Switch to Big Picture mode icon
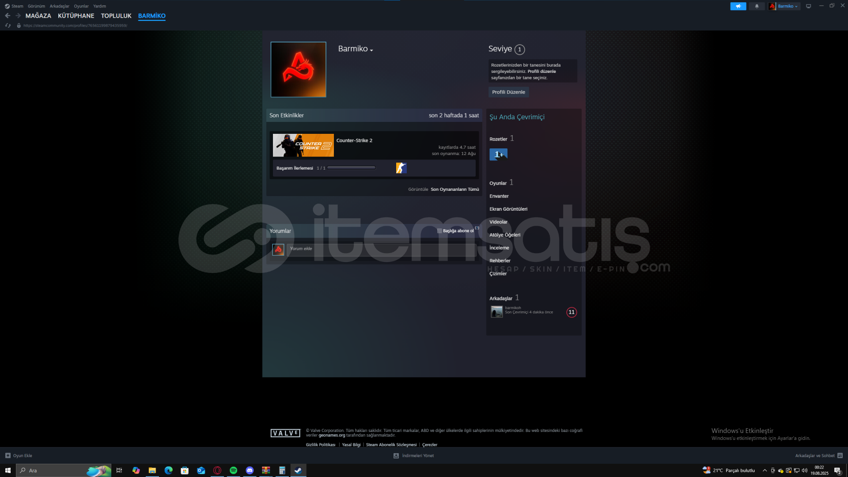 [x=808, y=6]
